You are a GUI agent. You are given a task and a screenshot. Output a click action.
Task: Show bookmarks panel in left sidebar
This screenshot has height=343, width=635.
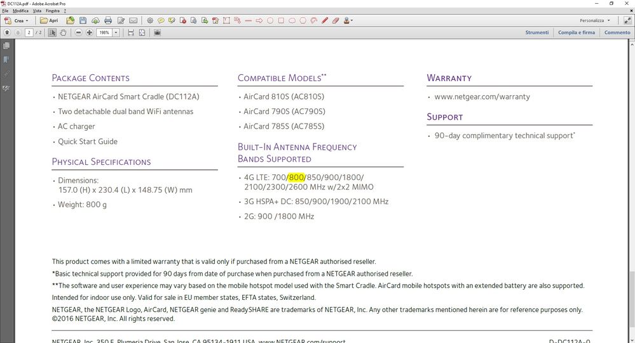(6, 60)
